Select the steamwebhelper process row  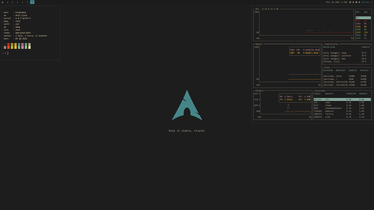pos(342,108)
